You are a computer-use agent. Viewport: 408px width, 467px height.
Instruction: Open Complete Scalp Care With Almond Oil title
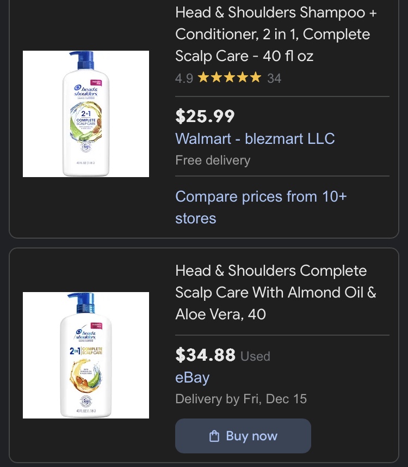(x=275, y=292)
